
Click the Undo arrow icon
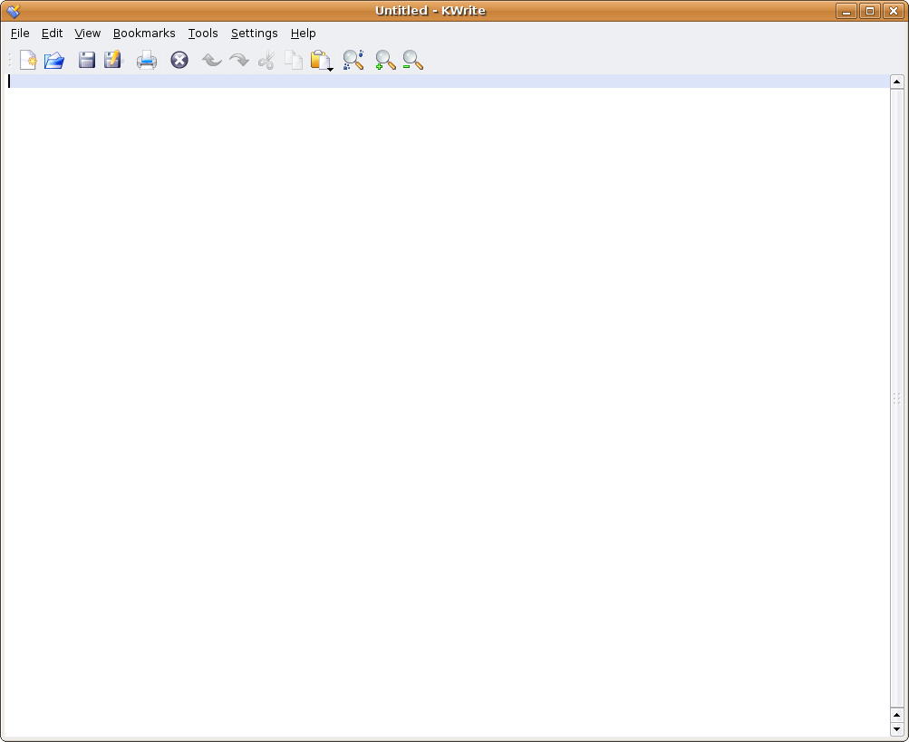click(x=211, y=61)
